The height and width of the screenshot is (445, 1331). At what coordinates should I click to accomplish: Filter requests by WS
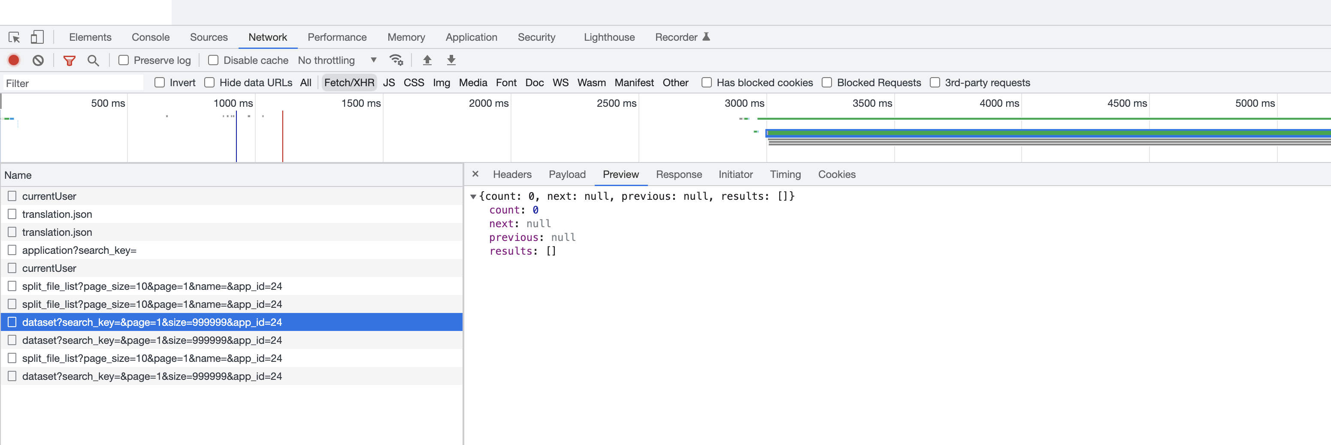tap(560, 83)
